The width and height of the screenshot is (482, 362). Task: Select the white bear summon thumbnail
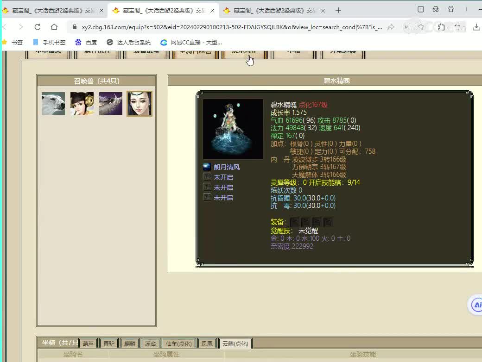(x=53, y=104)
